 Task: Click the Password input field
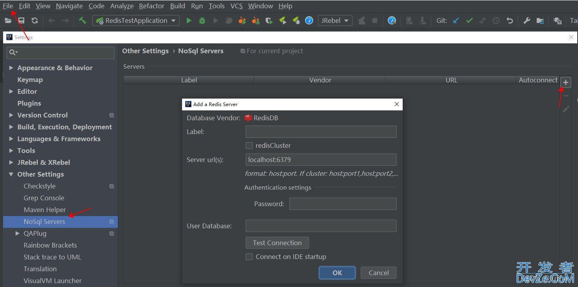click(x=343, y=204)
